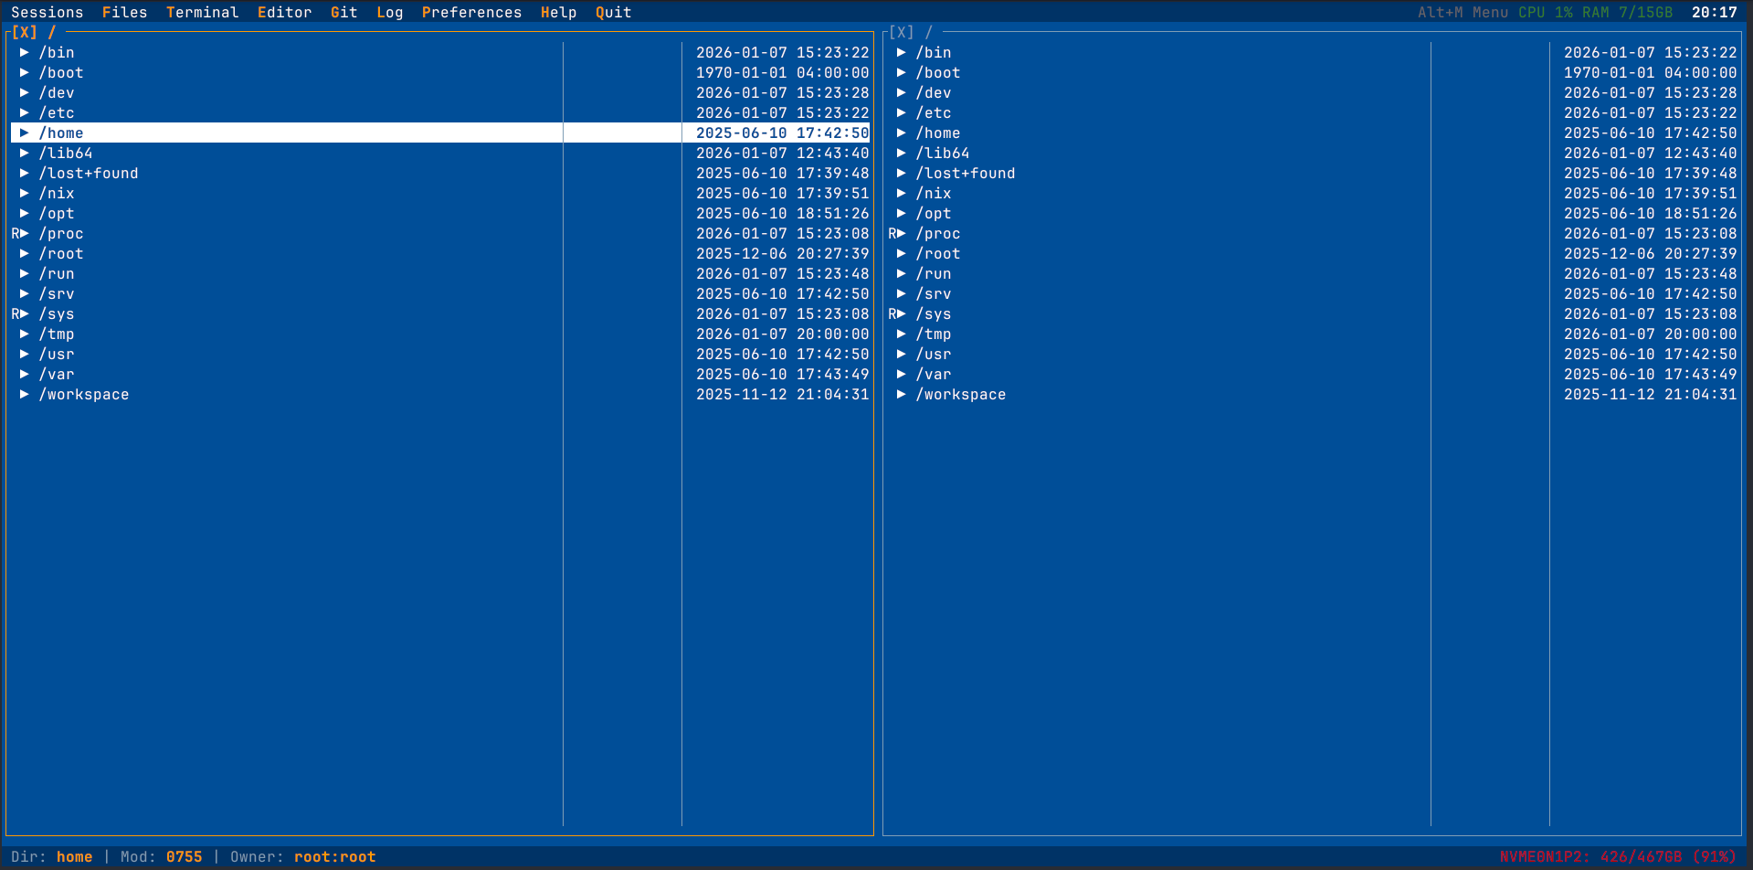The width and height of the screenshot is (1753, 870).
Task: Expand /workspace in the right panel
Action: tap(902, 394)
